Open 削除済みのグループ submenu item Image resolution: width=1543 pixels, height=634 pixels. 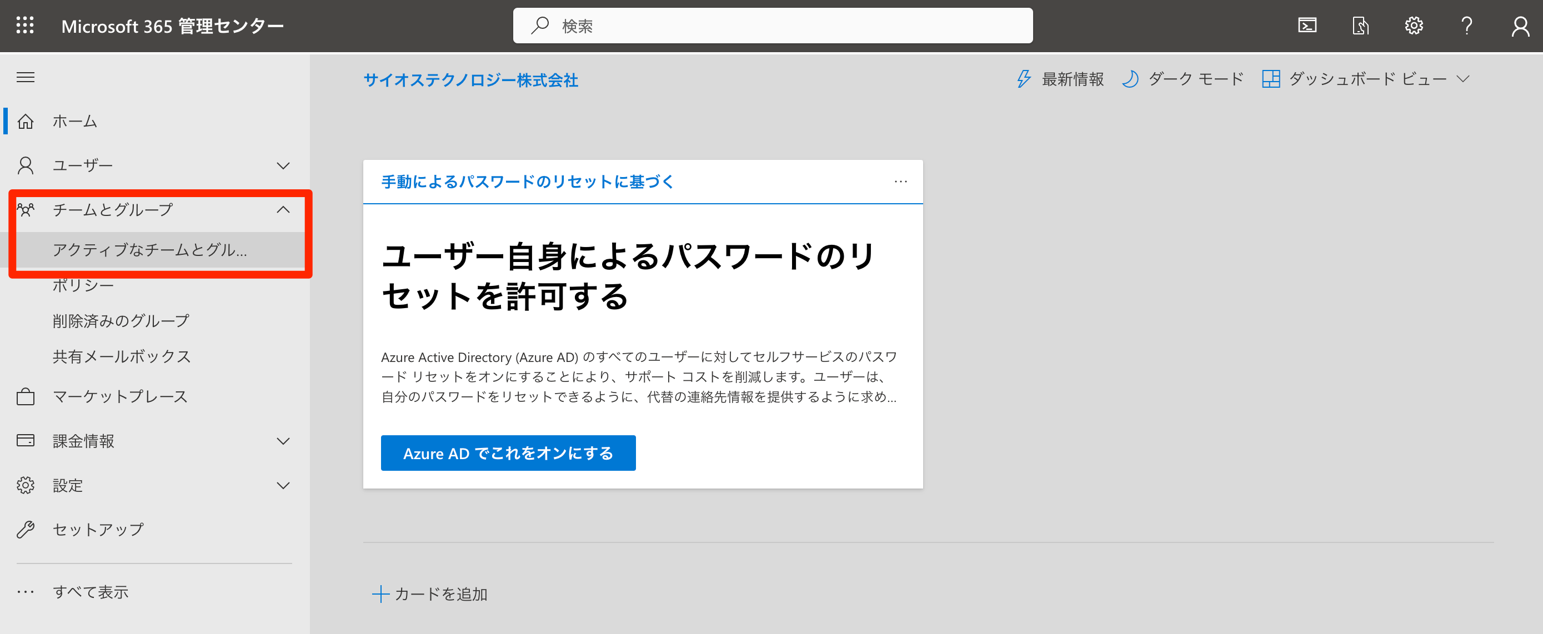click(x=121, y=321)
